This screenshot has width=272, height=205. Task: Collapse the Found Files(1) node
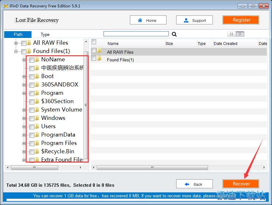tap(15, 51)
